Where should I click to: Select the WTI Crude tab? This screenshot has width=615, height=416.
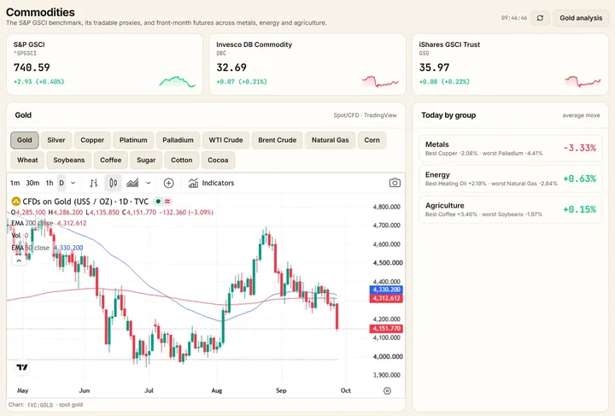point(225,140)
